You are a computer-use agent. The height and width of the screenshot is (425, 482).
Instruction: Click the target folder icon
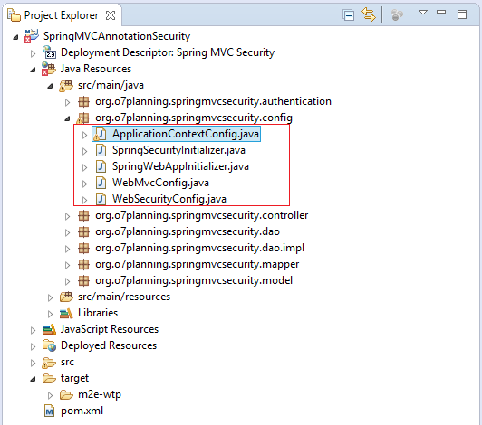coord(49,378)
